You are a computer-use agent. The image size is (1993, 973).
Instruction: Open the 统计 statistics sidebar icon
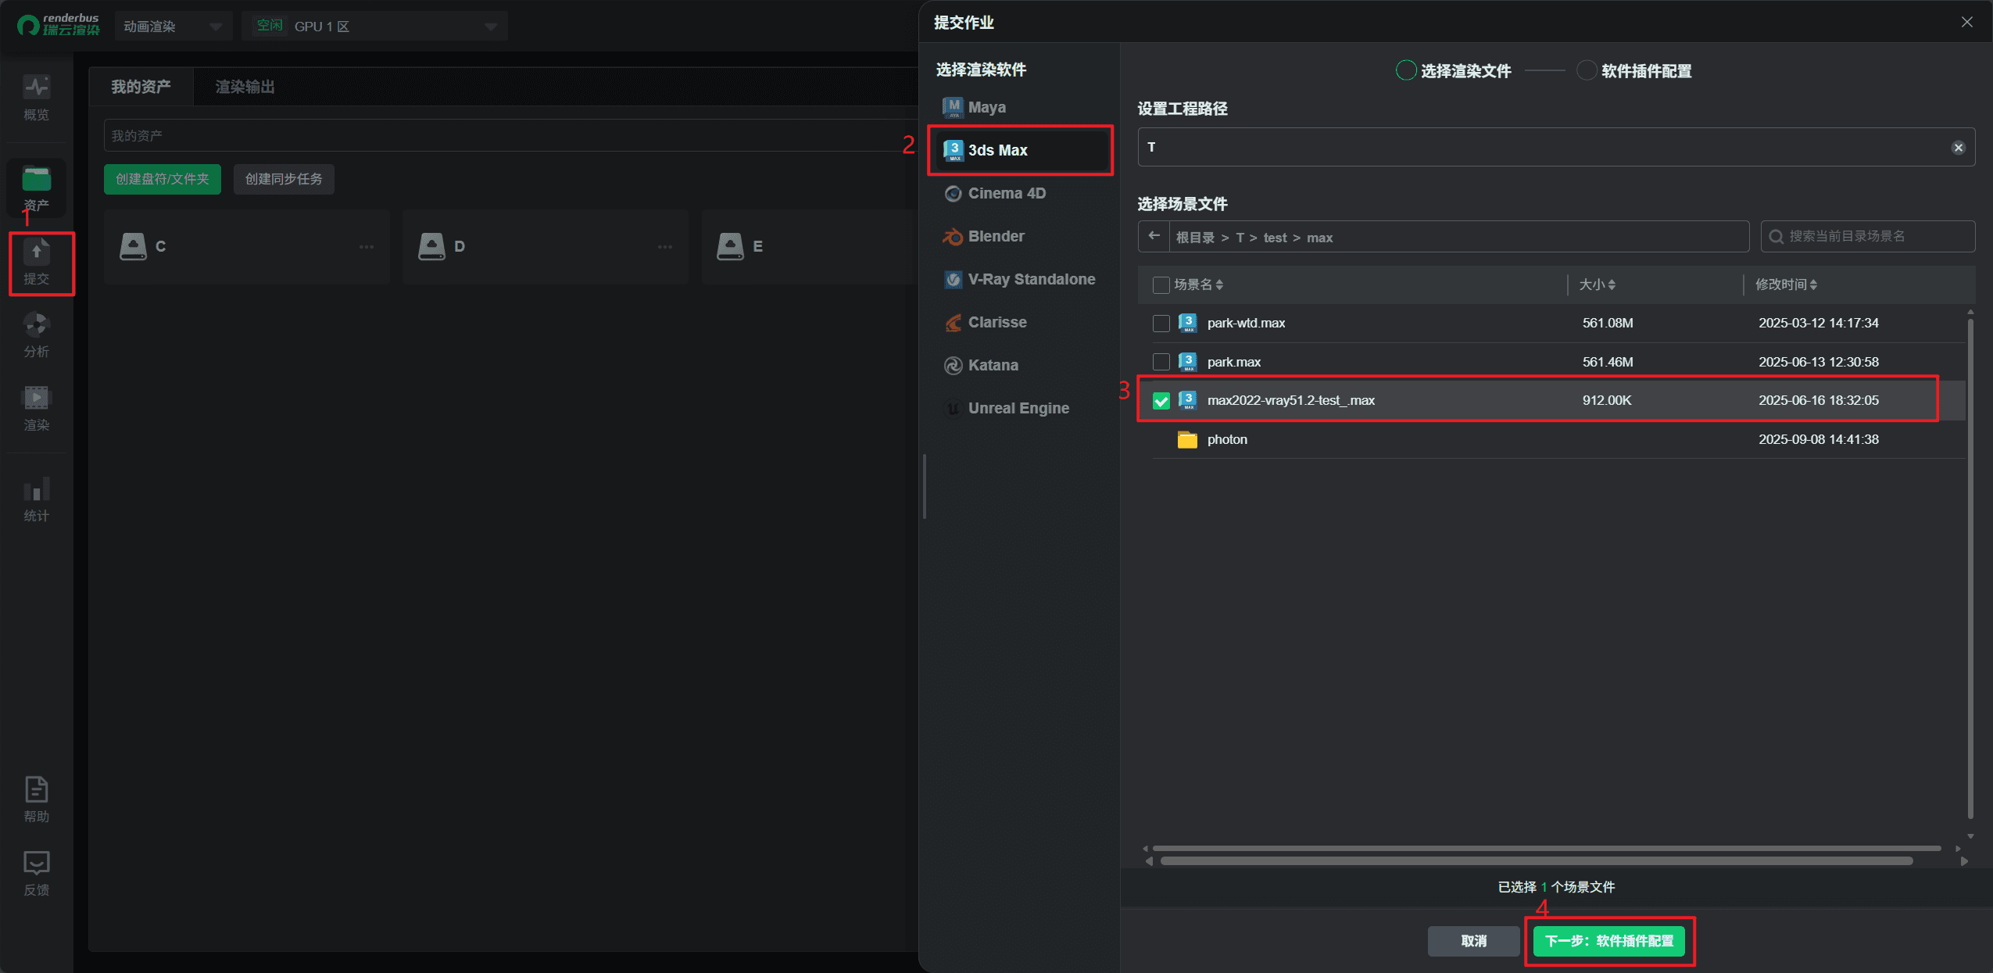pos(36,499)
